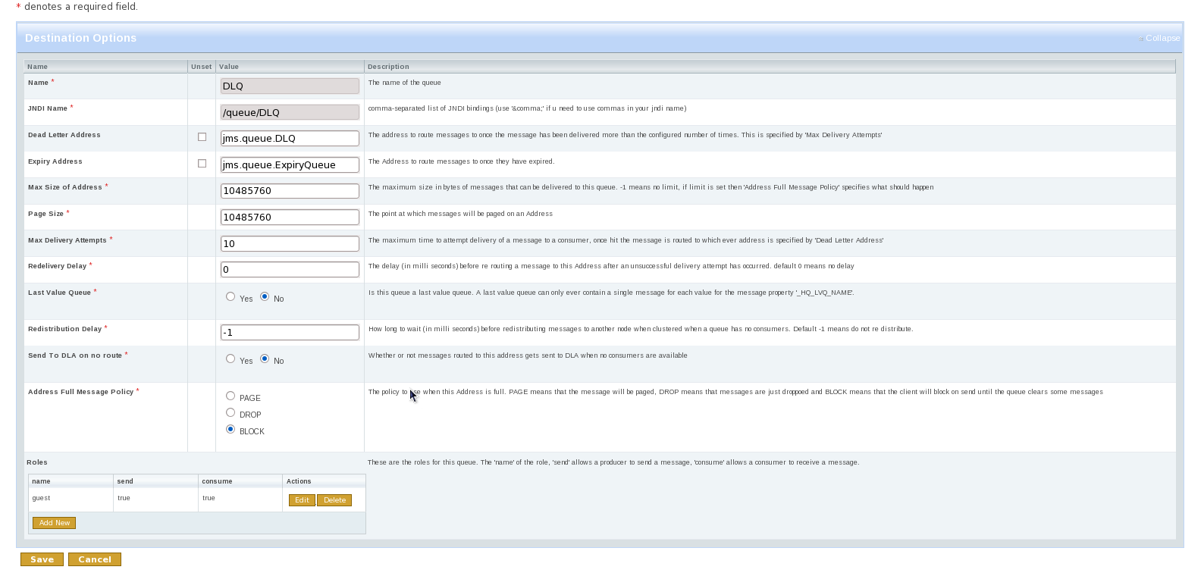Screen dimensions: 1204x573
Task: Choose BLOCK as Address Full Message Policy
Action: 230,430
